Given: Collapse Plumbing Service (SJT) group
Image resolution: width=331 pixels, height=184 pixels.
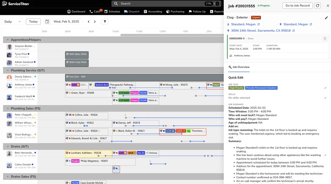Looking at the screenshot, I should click(x=8, y=70).
